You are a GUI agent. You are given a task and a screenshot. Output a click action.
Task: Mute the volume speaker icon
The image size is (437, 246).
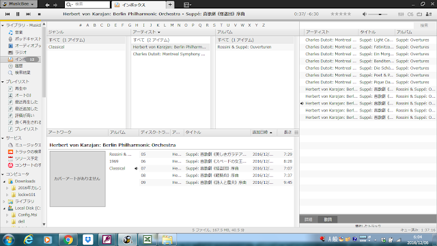(364, 14)
